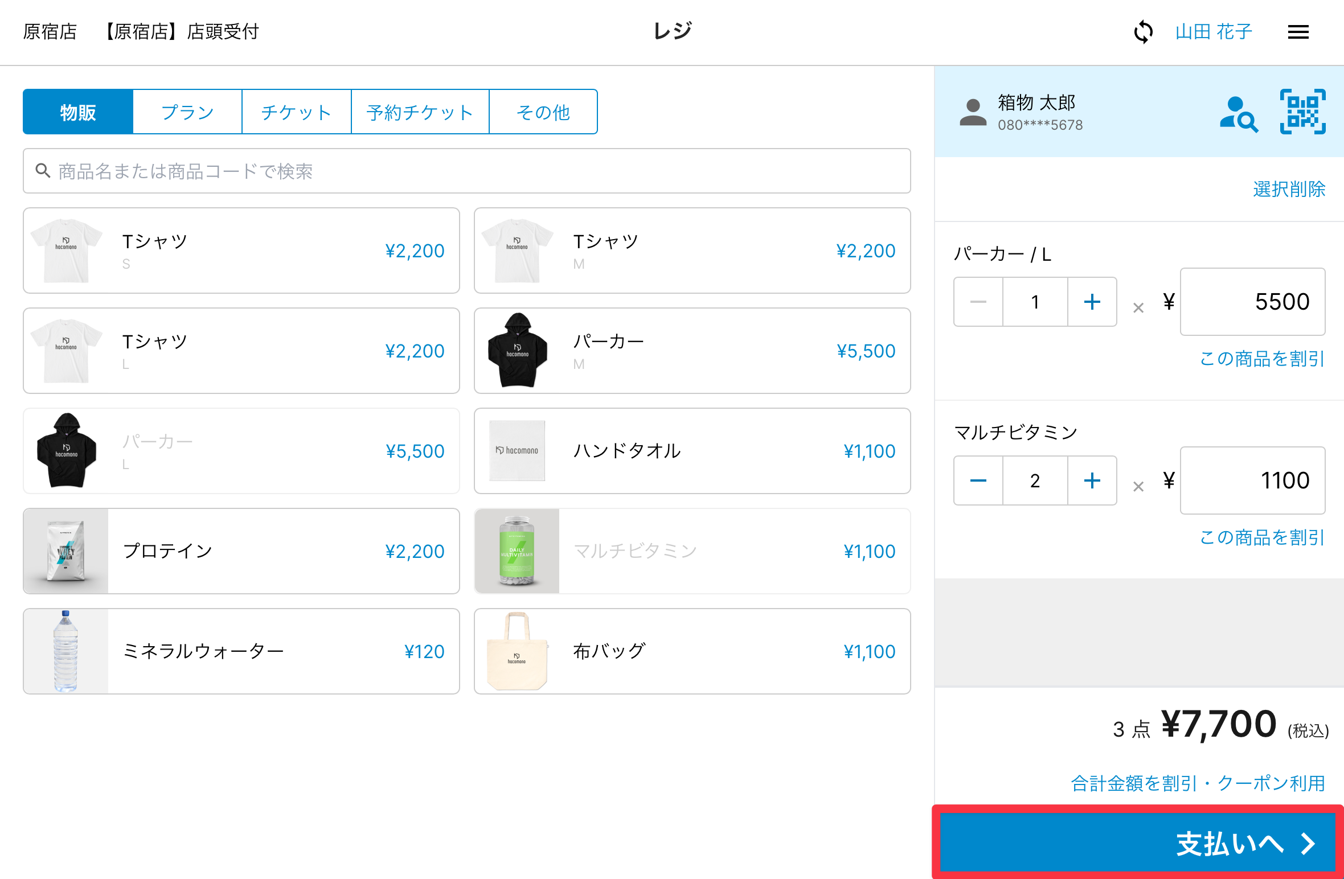Viewport: 1344px width, 879px height.
Task: Decrease マルチビタミン quantity with minus
Action: click(x=978, y=480)
